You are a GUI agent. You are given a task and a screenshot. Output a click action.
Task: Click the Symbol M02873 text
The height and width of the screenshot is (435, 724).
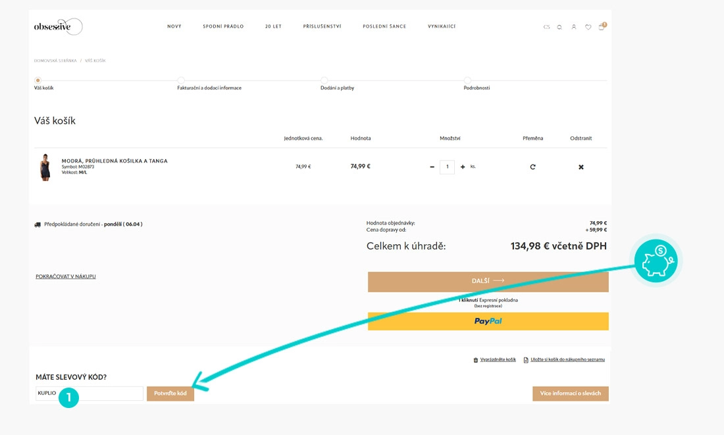(78, 166)
